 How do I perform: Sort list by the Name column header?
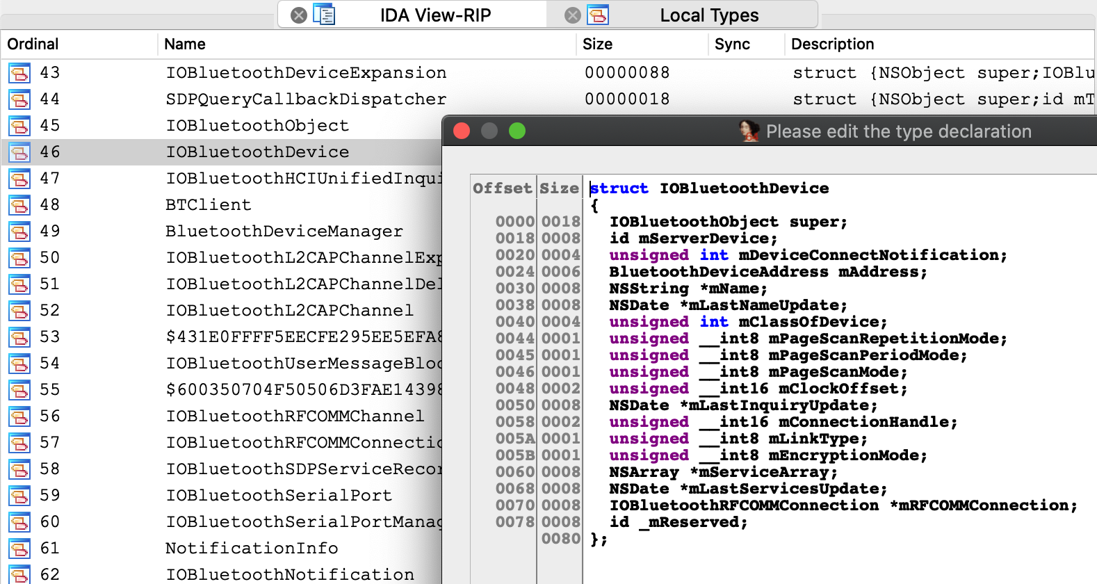(x=185, y=44)
